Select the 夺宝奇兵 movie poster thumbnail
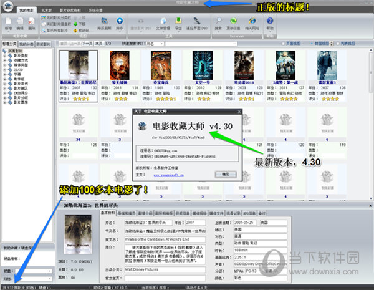 coord(161,65)
